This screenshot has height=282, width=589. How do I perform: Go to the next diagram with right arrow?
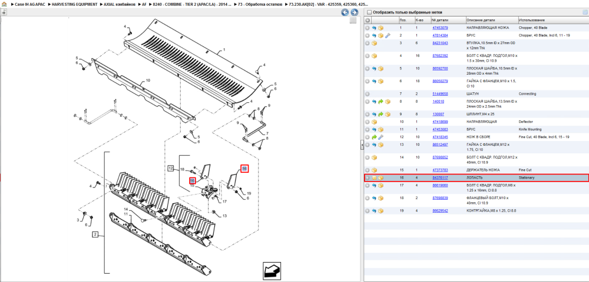pyautogui.click(x=353, y=12)
